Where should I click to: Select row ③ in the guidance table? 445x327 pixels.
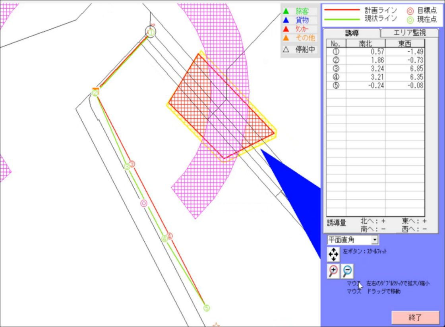point(375,69)
